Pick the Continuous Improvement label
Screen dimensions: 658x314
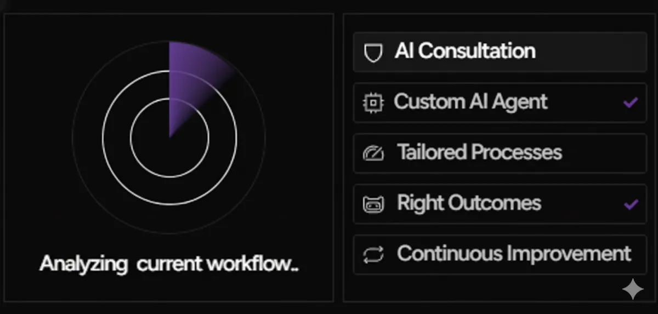(514, 254)
